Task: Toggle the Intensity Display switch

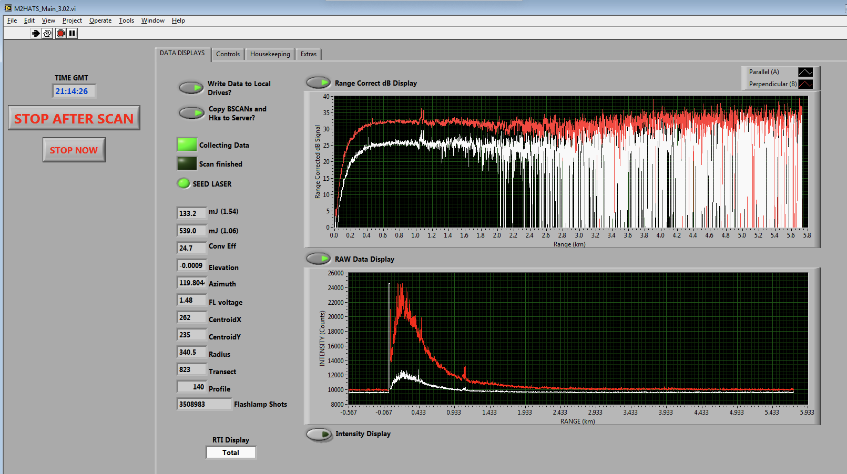Action: [319, 434]
